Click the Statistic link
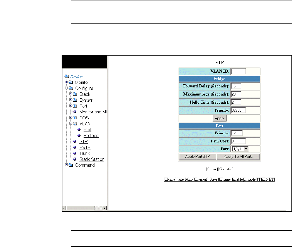292x248 pixels. [225, 169]
